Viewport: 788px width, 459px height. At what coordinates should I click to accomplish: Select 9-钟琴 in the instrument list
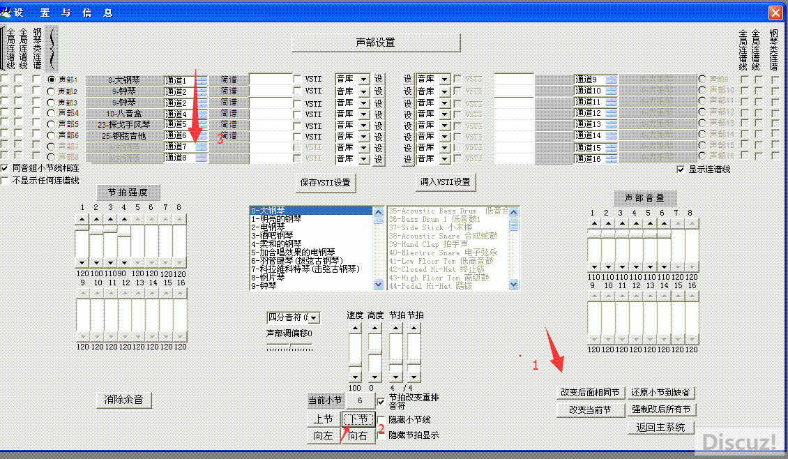[x=264, y=285]
